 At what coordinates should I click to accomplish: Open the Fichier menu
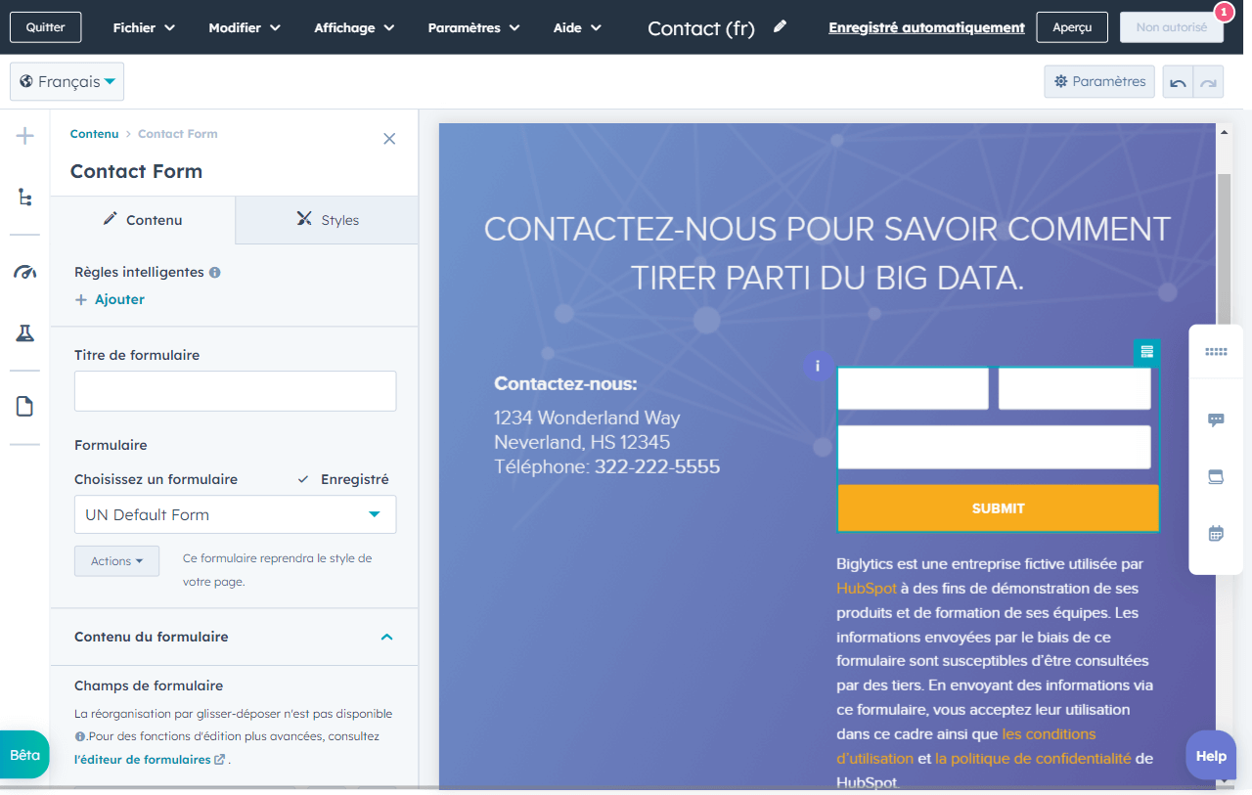coord(144,27)
